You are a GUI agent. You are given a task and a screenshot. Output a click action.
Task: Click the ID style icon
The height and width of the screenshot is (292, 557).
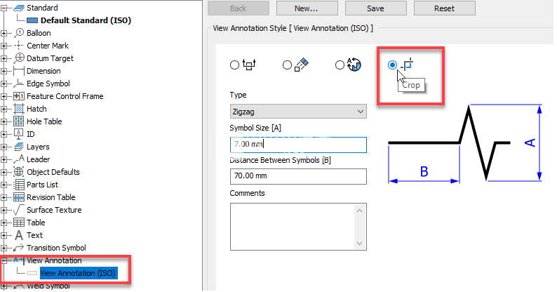19,134
